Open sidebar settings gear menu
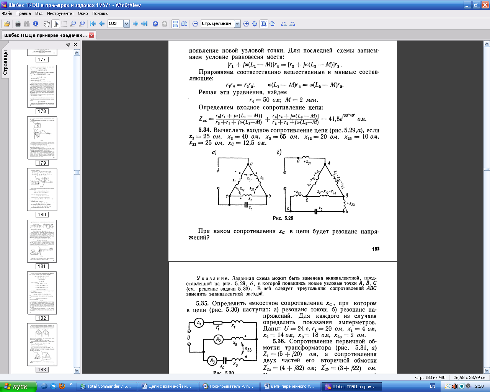 pyautogui.click(x=68, y=45)
